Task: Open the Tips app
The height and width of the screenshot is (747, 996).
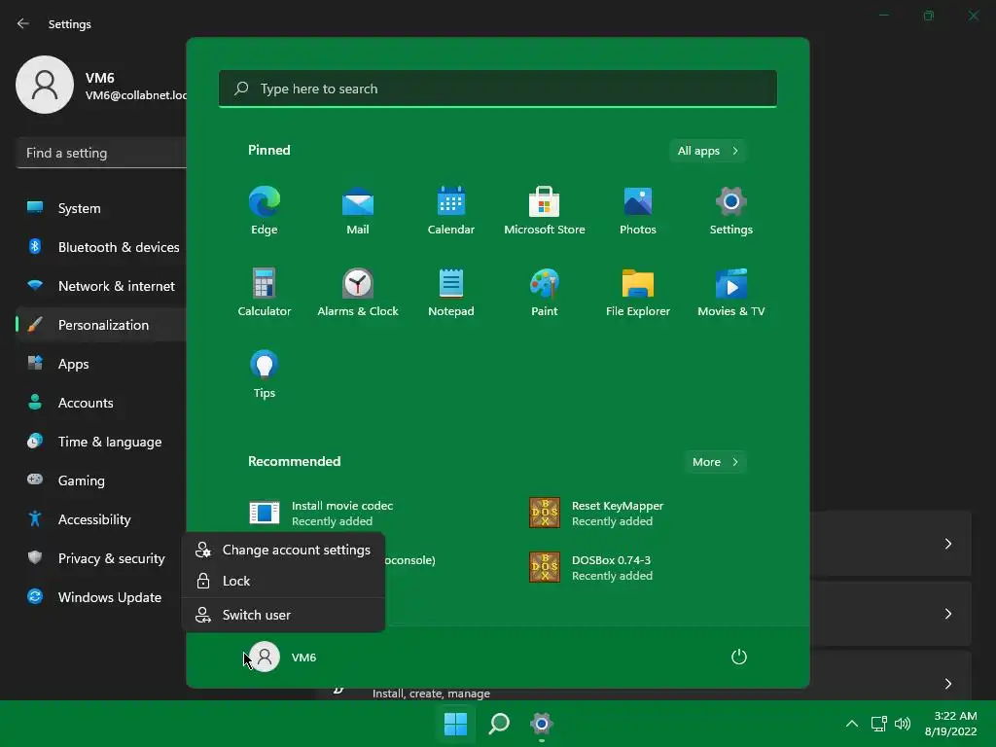Action: click(265, 374)
